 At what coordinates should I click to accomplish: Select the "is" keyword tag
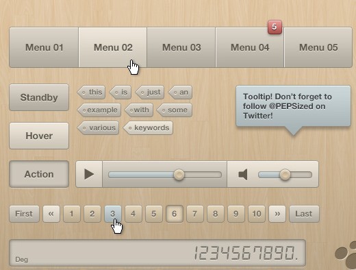point(120,93)
